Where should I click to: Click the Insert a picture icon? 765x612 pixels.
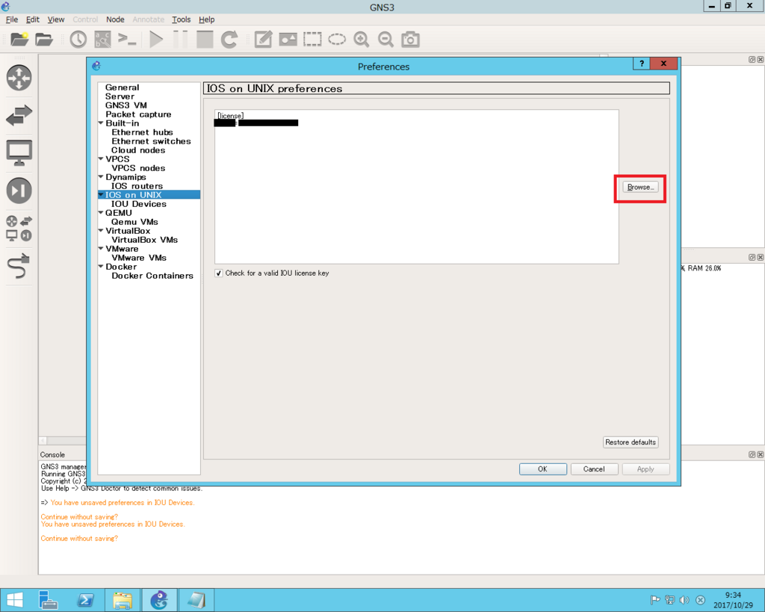(288, 39)
